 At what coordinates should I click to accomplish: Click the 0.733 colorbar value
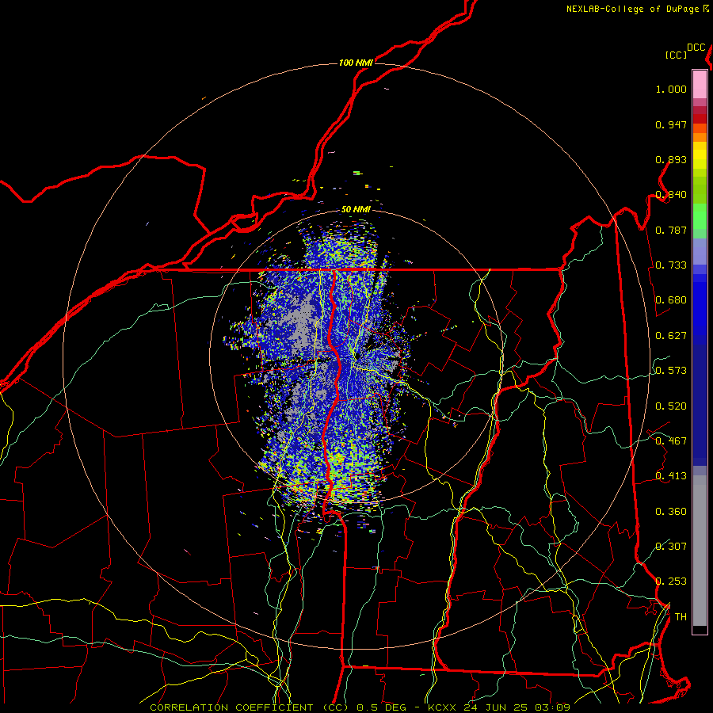click(x=671, y=265)
